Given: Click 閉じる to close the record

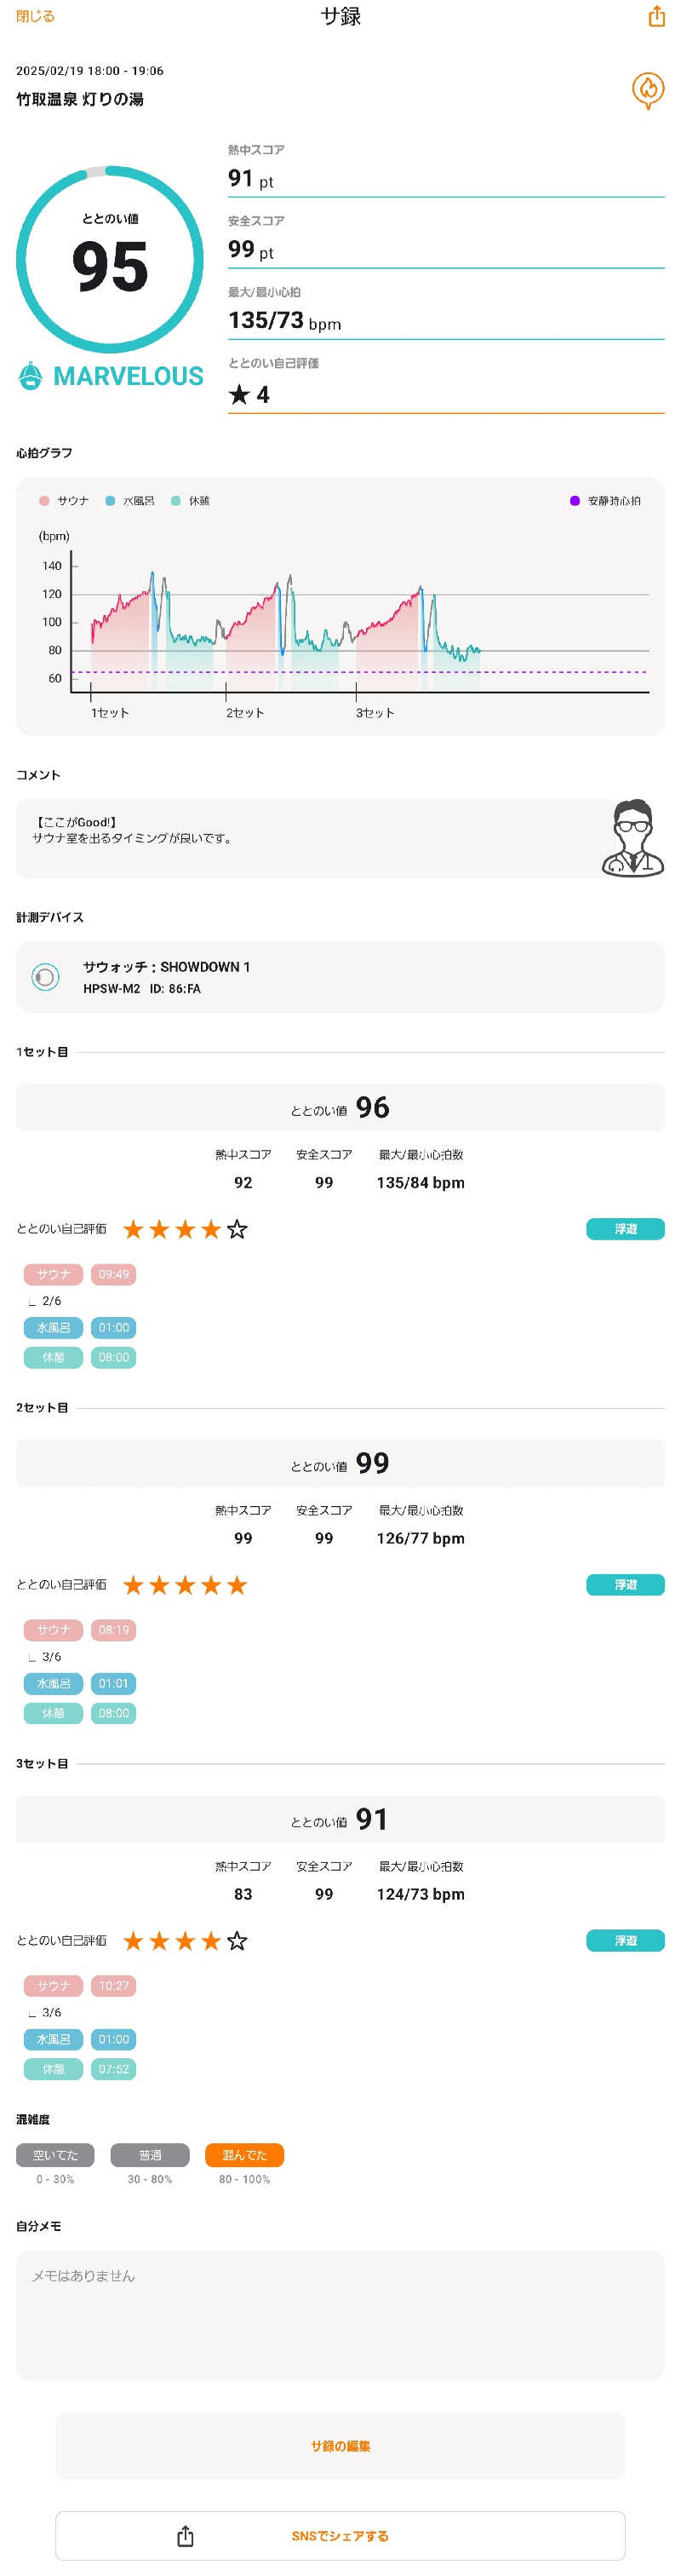Looking at the screenshot, I should tap(35, 16).
